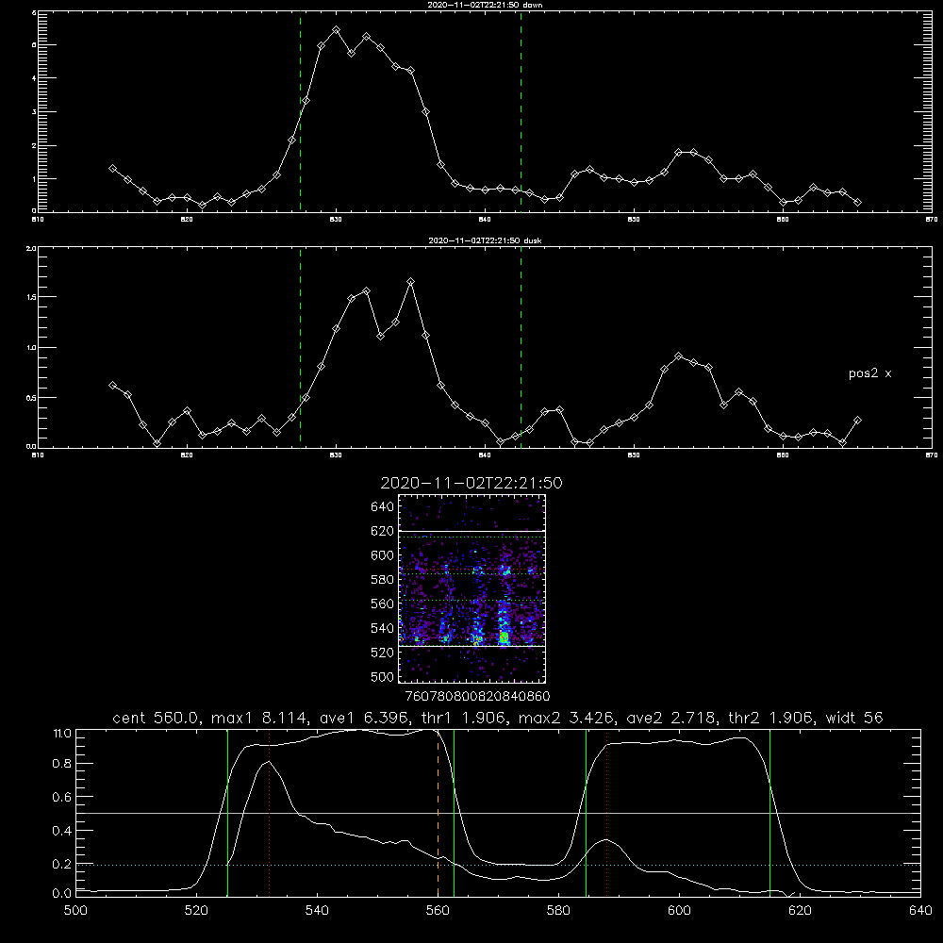Click y-axis label '0.8' of bottom plot
Image resolution: width=943 pixels, height=943 pixels.
[62, 764]
